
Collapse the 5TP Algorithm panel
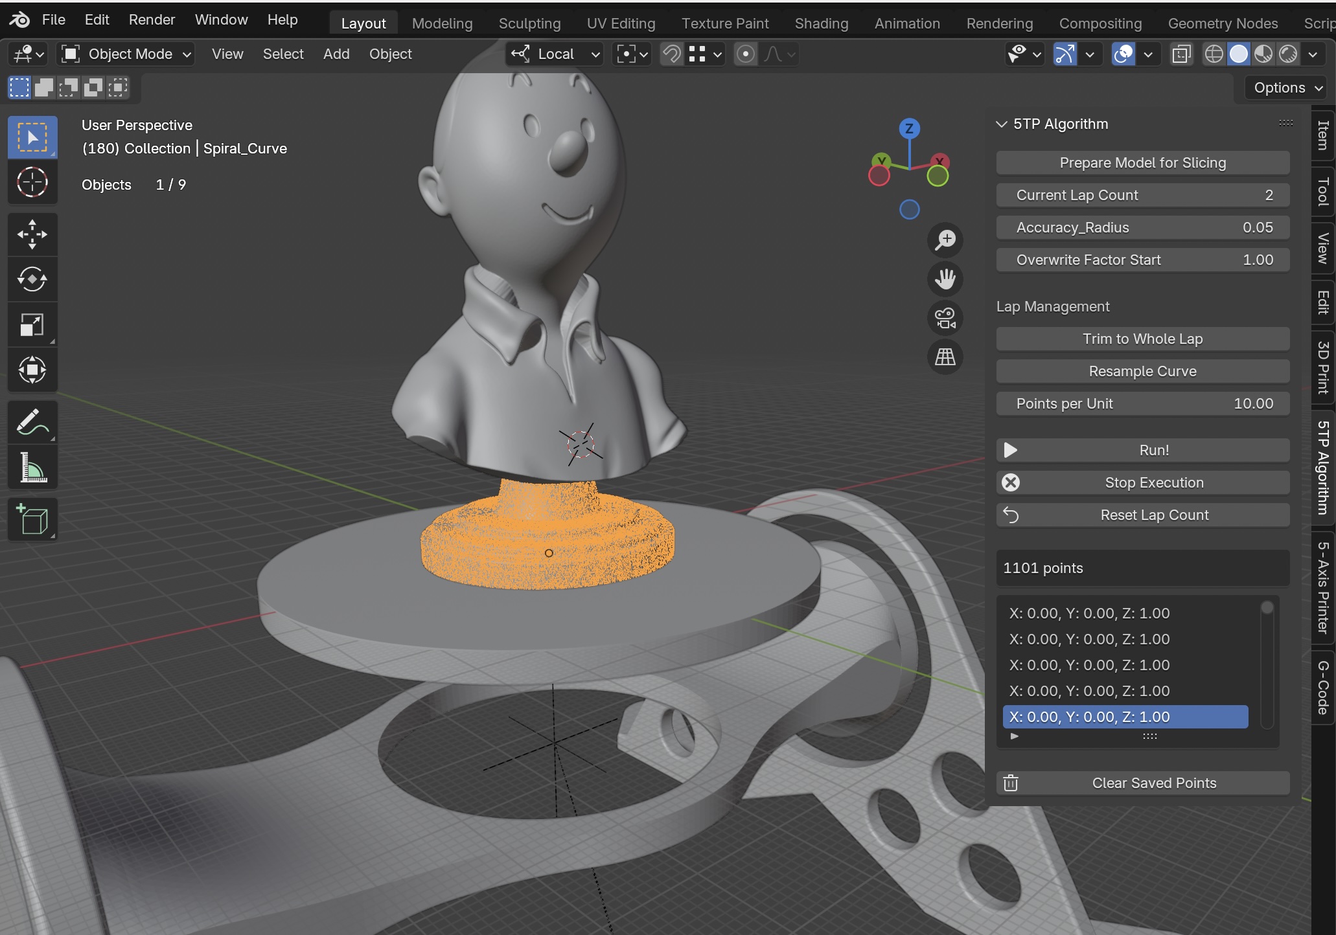point(1002,124)
